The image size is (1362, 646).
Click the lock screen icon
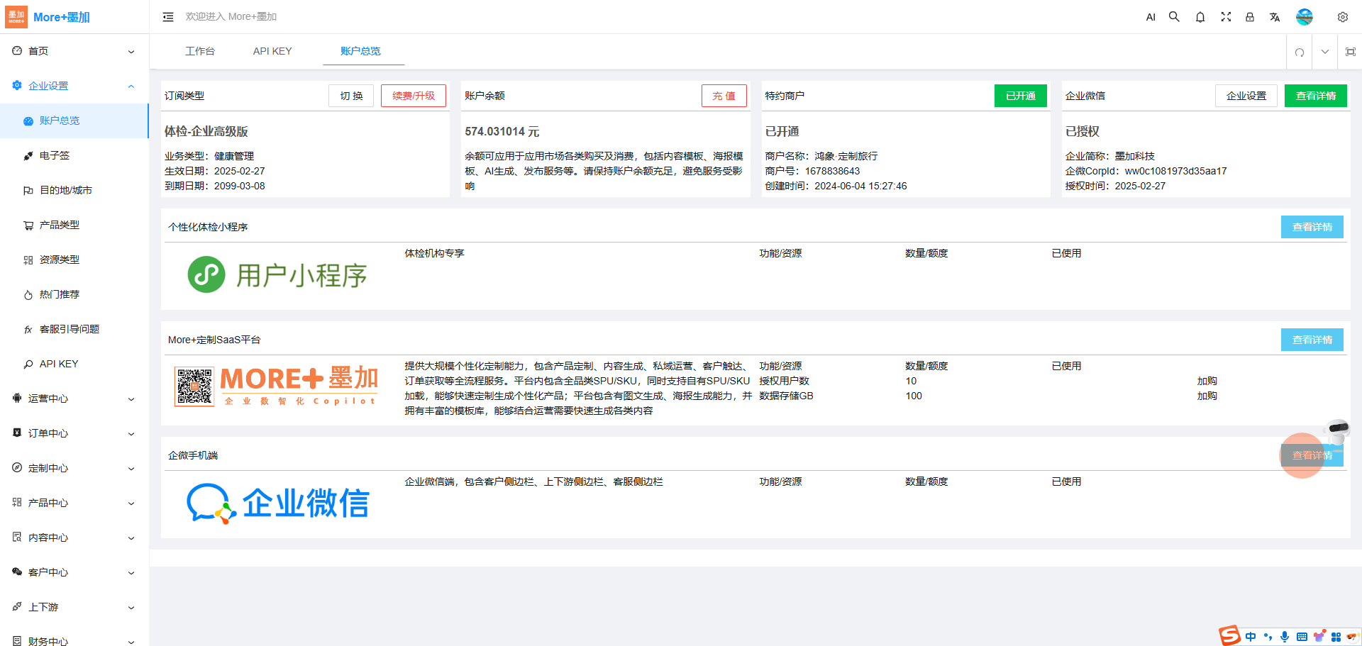coord(1249,17)
